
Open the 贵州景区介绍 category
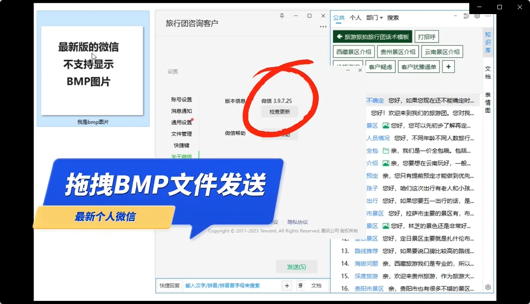[x=398, y=52]
